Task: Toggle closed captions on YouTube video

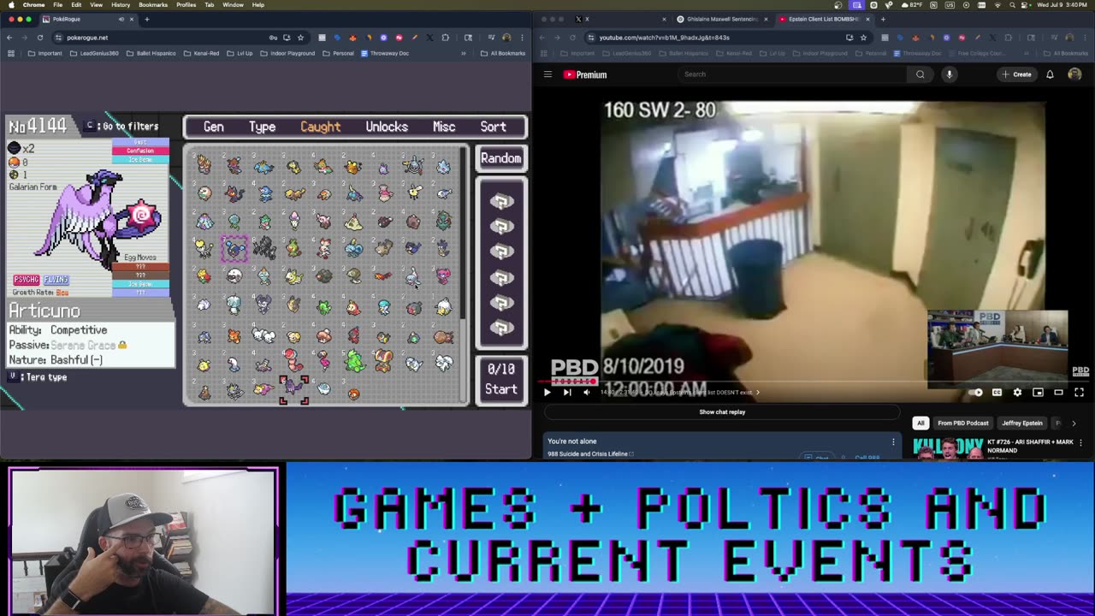Action: coord(997,393)
